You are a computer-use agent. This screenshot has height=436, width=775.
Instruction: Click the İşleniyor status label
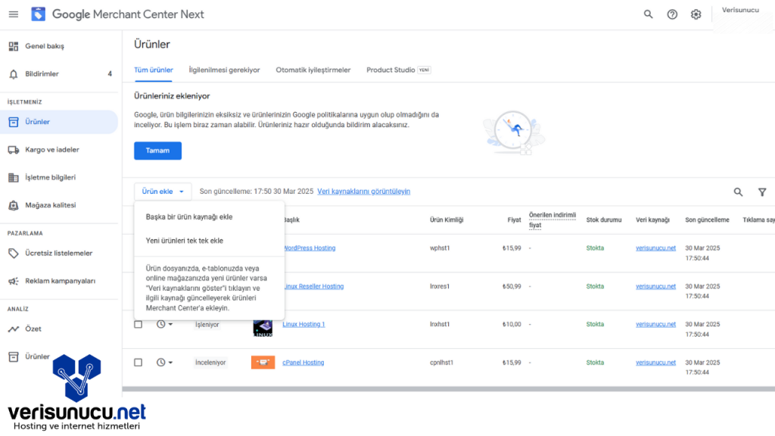coord(207,324)
